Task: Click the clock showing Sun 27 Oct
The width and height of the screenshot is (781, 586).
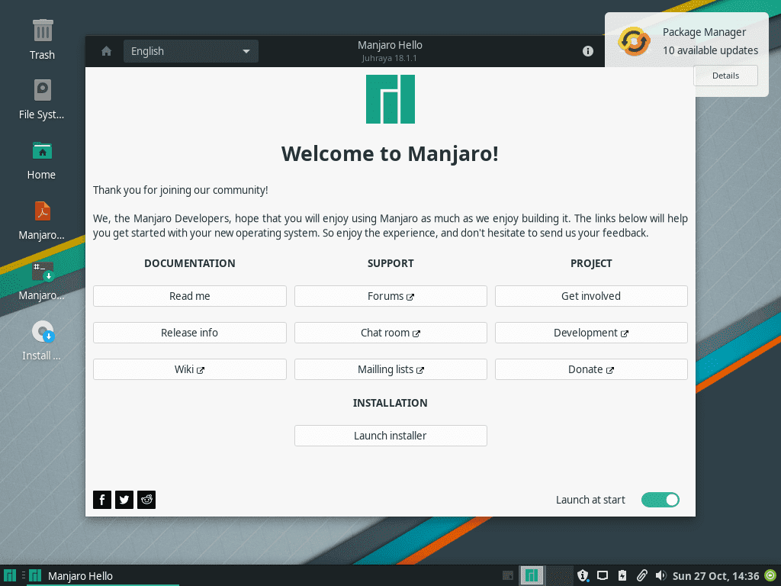Action: (x=715, y=575)
